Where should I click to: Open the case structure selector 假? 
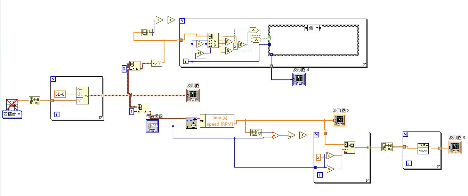click(313, 28)
